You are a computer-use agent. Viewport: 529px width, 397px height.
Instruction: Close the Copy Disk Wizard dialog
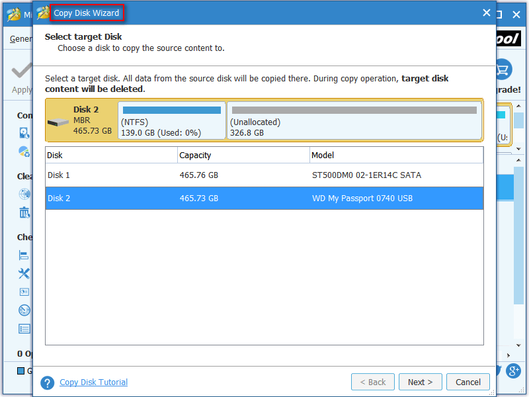[486, 13]
